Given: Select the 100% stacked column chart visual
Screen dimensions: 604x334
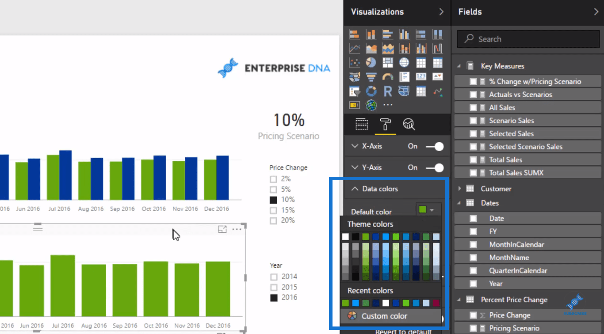Looking at the screenshot, I should coord(437,34).
